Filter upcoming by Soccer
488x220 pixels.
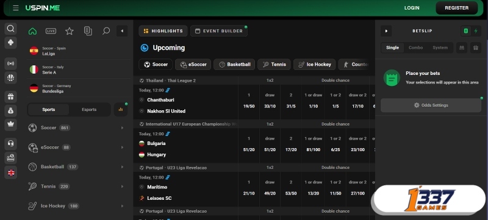point(156,65)
